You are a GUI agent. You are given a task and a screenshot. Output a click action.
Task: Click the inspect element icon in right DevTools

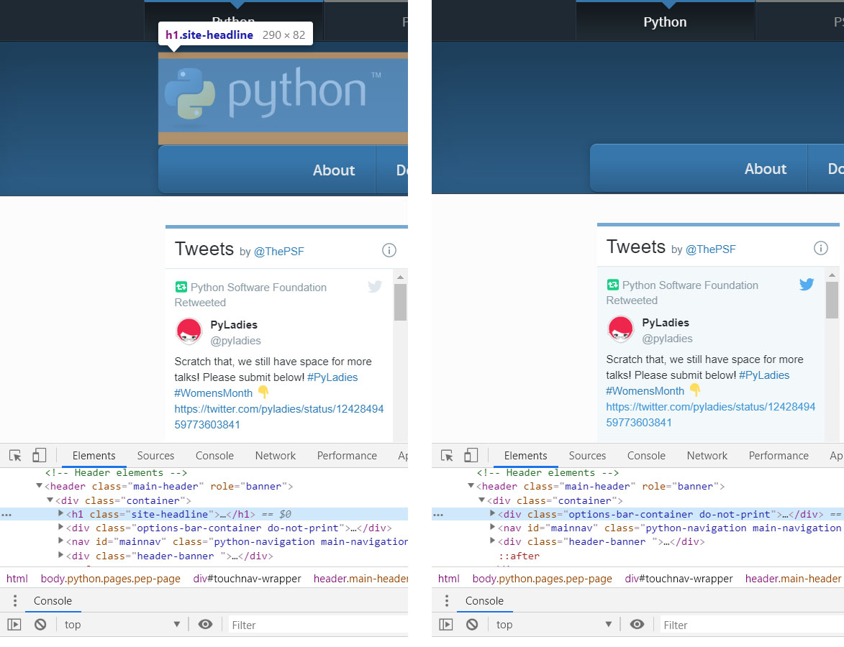coord(447,456)
